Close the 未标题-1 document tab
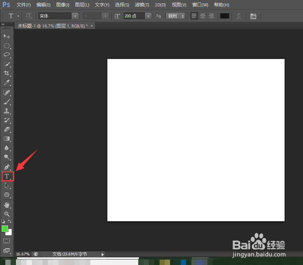The height and width of the screenshot is (265, 303). coord(92,25)
